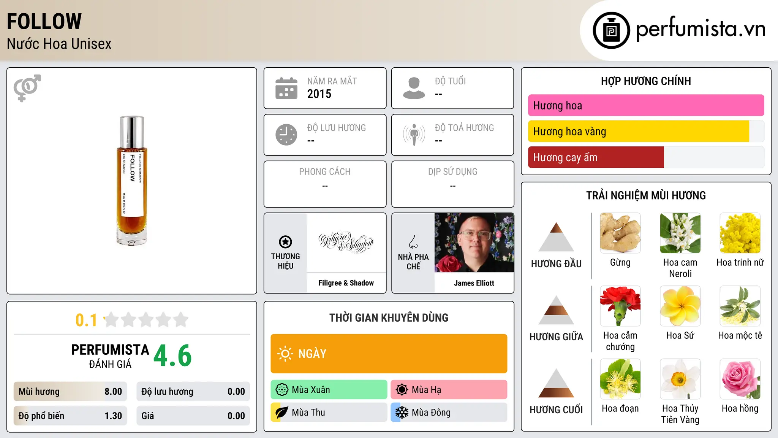Image resolution: width=778 pixels, height=438 pixels.
Task: Click the Filigree & Shadow brand logo
Action: [x=346, y=243]
